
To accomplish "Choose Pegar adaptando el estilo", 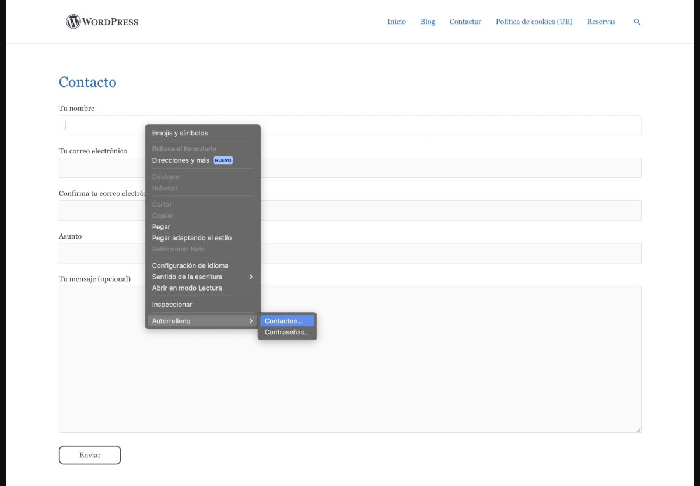I will 191,237.
